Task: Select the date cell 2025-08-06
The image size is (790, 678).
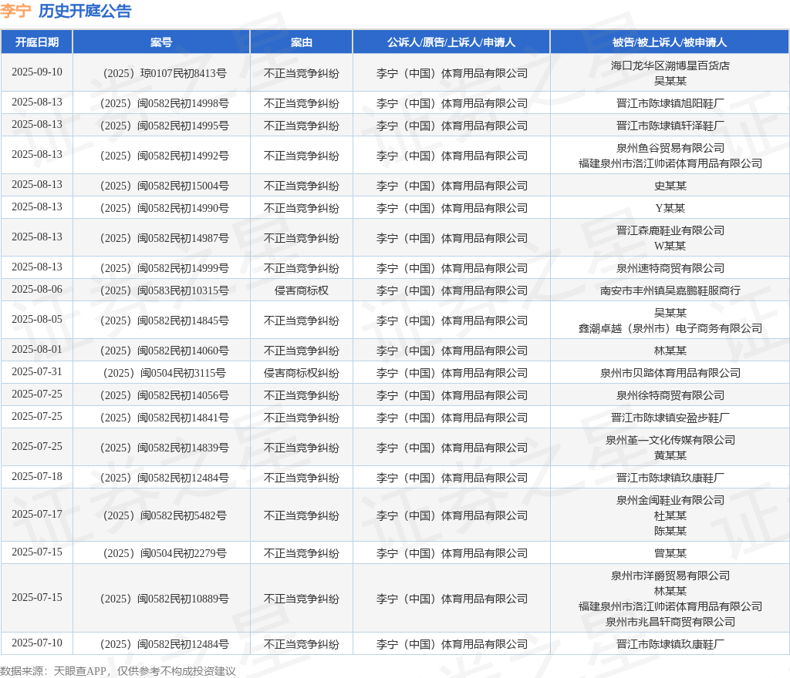Action: pyautogui.click(x=37, y=289)
